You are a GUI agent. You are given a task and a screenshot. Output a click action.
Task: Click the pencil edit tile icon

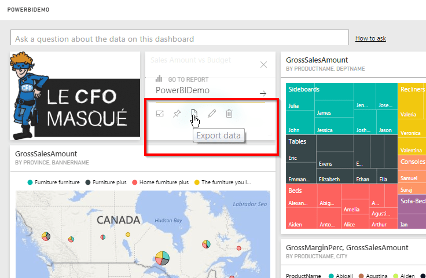(212, 114)
